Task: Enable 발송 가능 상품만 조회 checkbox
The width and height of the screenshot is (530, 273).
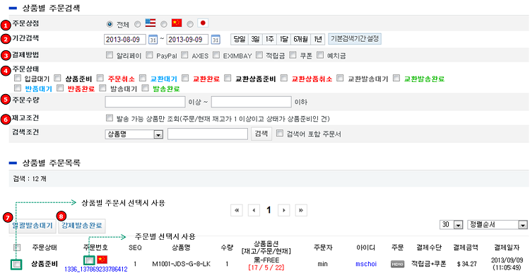Action: pyautogui.click(x=109, y=118)
